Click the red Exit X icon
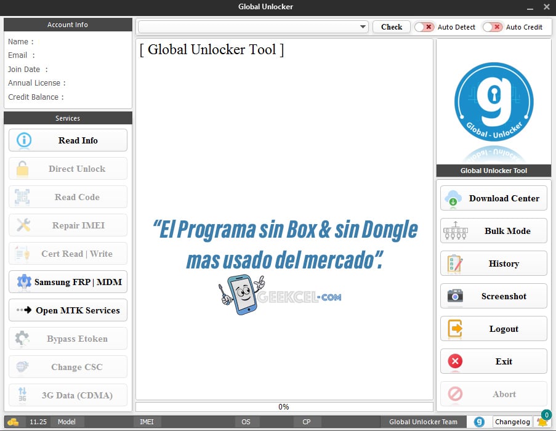Image resolution: width=556 pixels, height=431 pixels. point(455,361)
